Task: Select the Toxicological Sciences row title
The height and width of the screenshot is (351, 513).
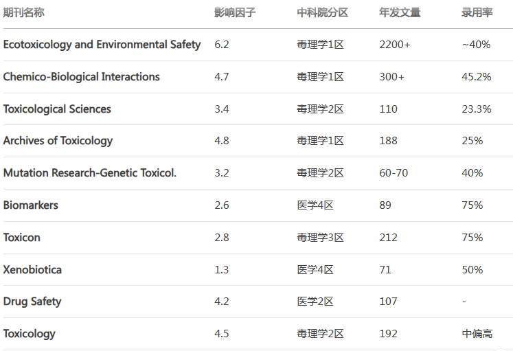Action: (57, 109)
